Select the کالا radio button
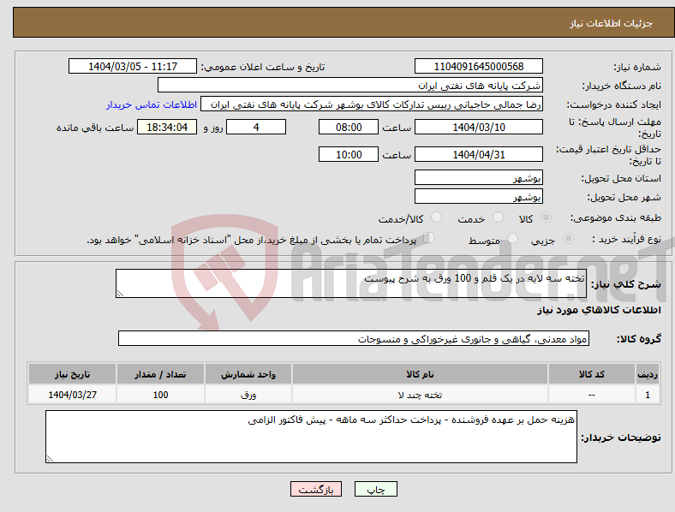The height and width of the screenshot is (512, 675). coord(546,217)
